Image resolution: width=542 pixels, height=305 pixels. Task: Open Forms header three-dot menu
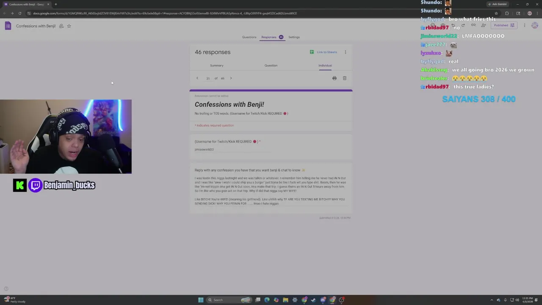click(524, 25)
